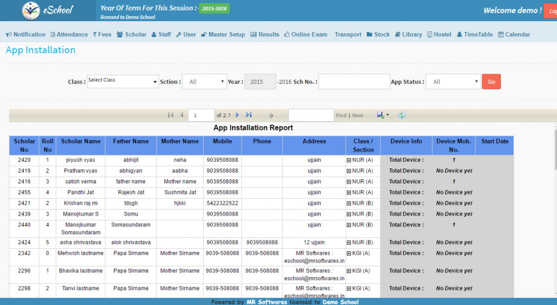Click the report search text box
This screenshot has height=305, width=557.
tap(311, 115)
